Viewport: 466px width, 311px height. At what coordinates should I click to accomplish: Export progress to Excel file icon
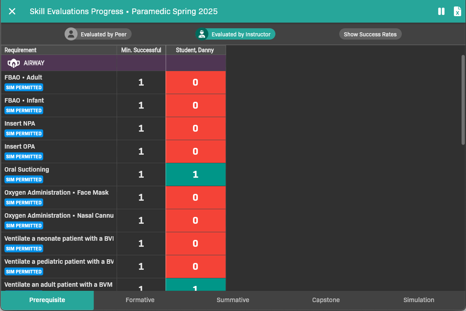[x=457, y=11]
